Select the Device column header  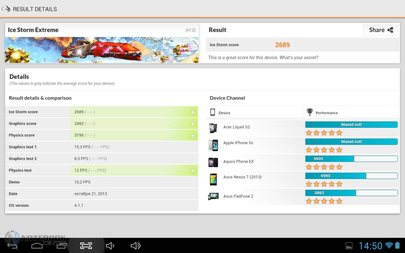coord(224,113)
